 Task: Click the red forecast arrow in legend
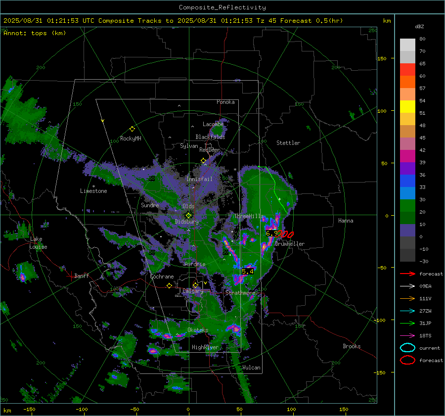pyautogui.click(x=407, y=274)
